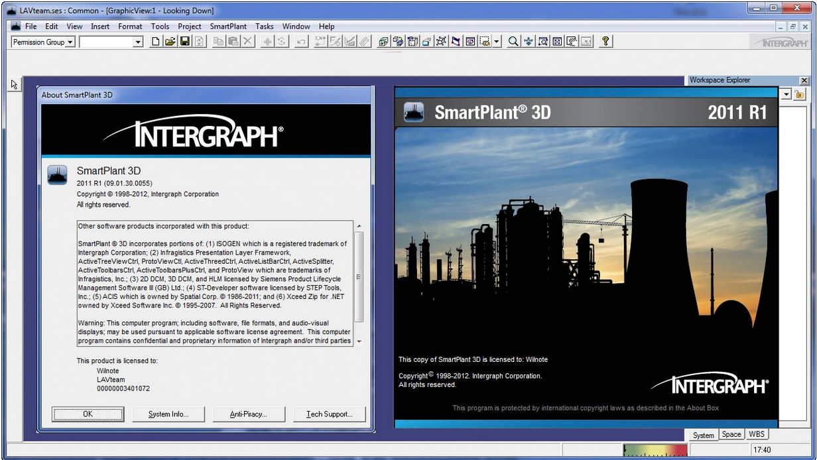
Task: Click the Open folder toolbar icon
Action: [x=170, y=42]
